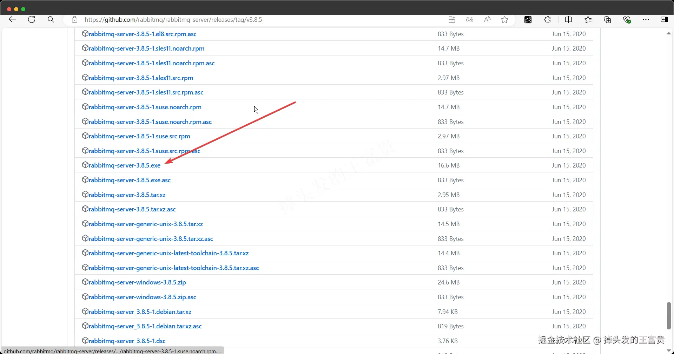Image resolution: width=674 pixels, height=354 pixels.
Task: Select the "819 Bytes" size text
Action: [451, 326]
